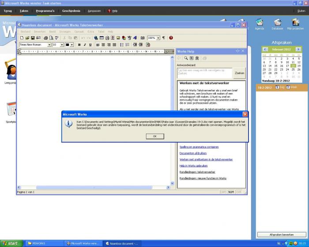Click the numbered list icon
309x247 pixels.
tap(128, 45)
